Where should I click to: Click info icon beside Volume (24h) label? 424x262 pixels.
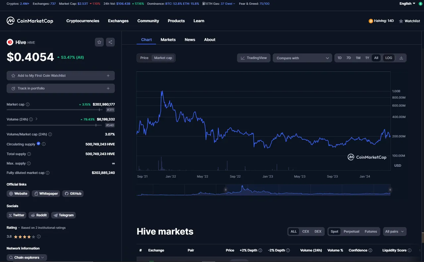pyautogui.click(x=31, y=119)
